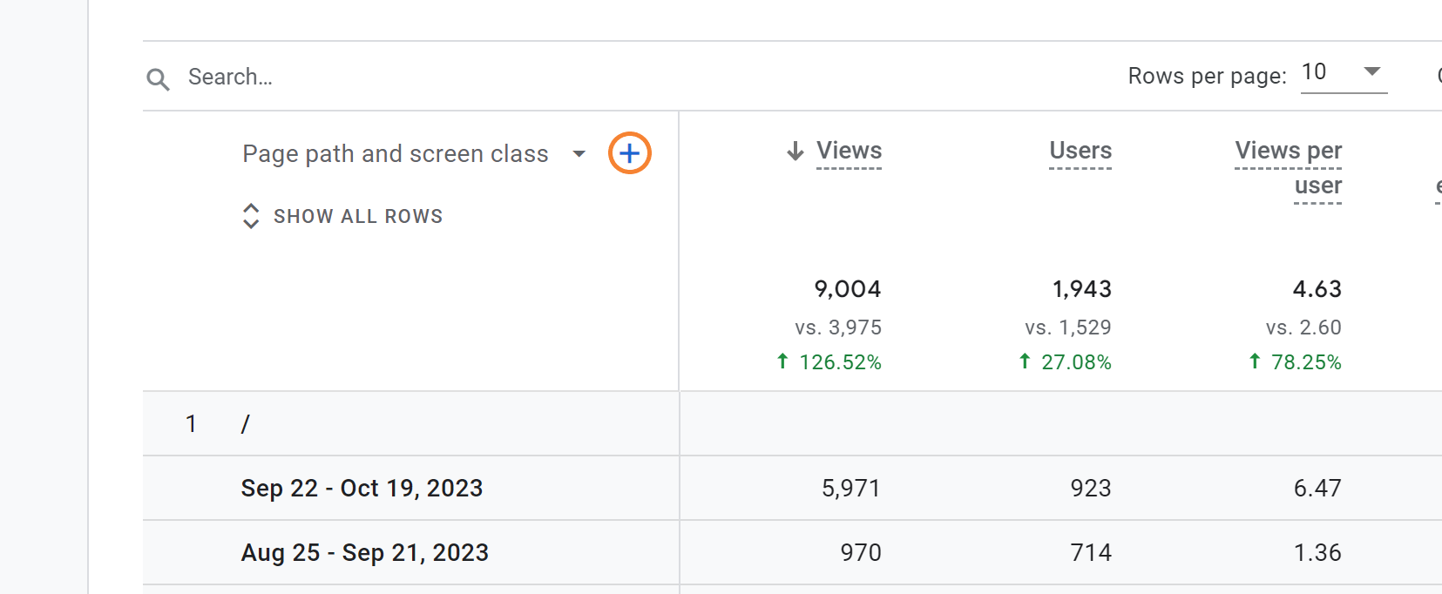Sort by Views per user column
The image size is (1442, 594).
(x=1289, y=168)
